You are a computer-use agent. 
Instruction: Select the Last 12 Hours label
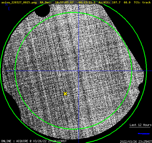point(141,125)
